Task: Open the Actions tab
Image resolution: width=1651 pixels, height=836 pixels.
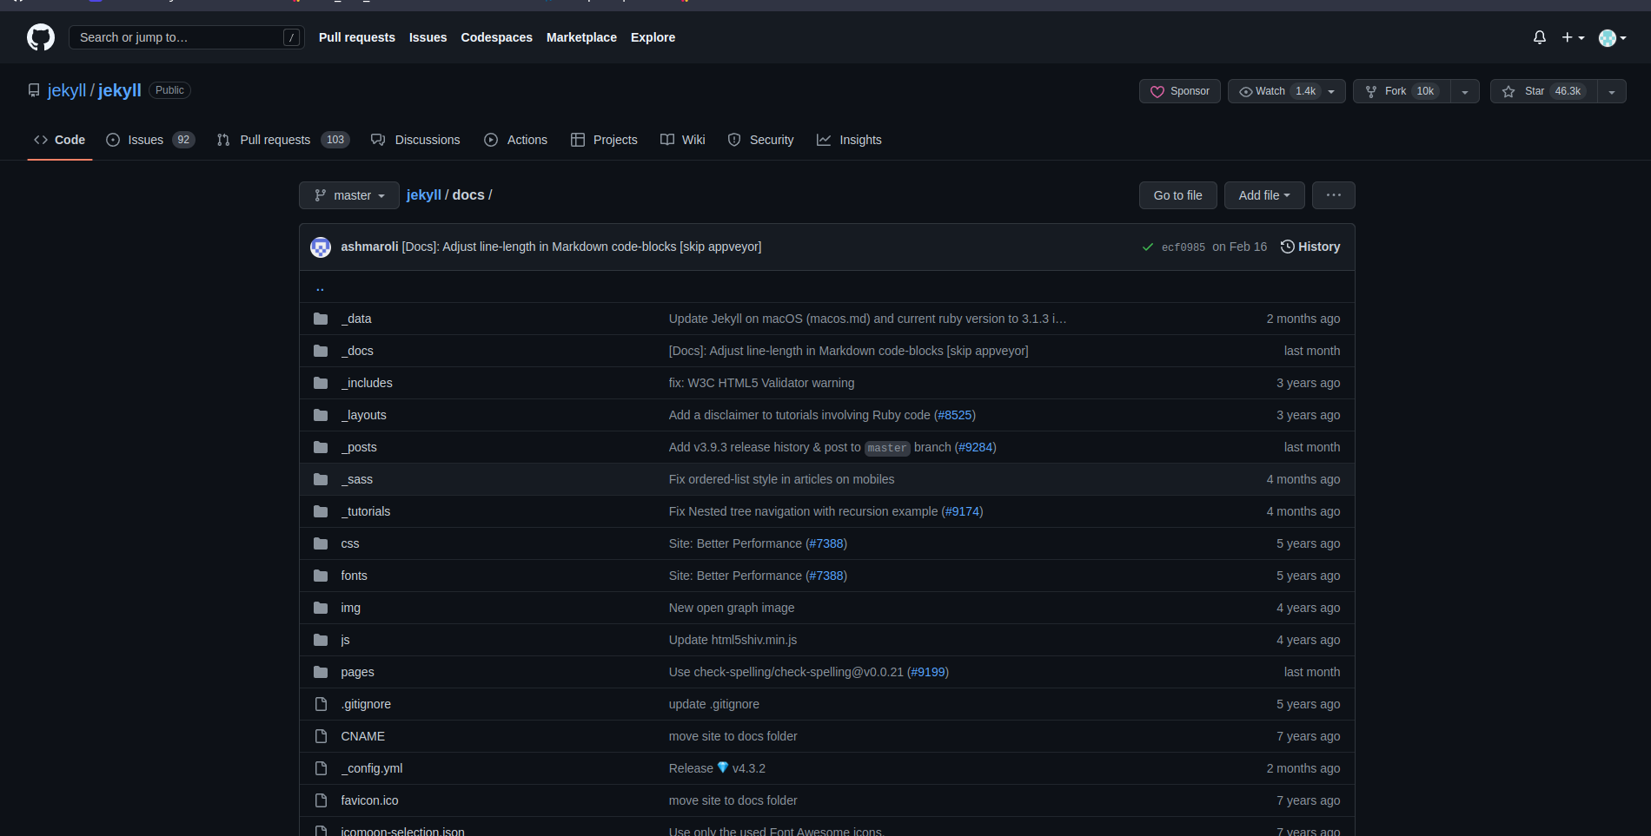Action: click(x=526, y=140)
